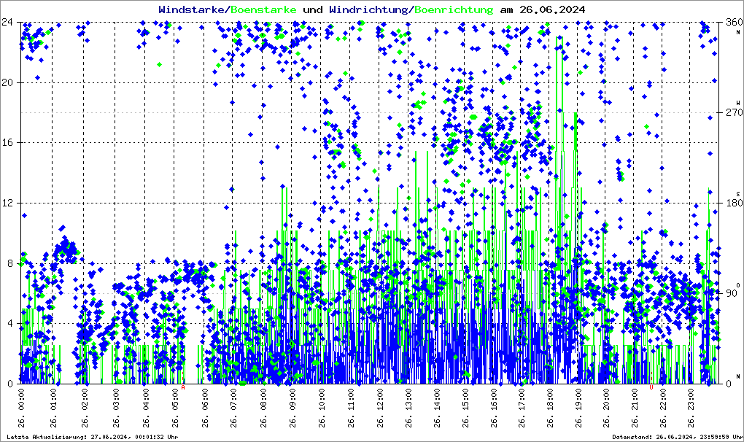744x442 pixels.
Task: Select the '4' wind speed axis label
Action: pos(10,323)
